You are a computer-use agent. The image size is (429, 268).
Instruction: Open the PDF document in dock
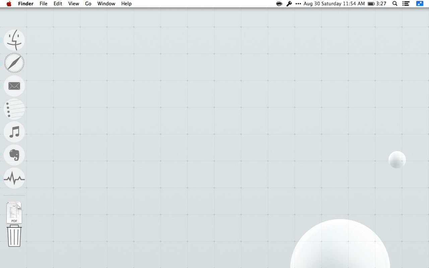14,213
